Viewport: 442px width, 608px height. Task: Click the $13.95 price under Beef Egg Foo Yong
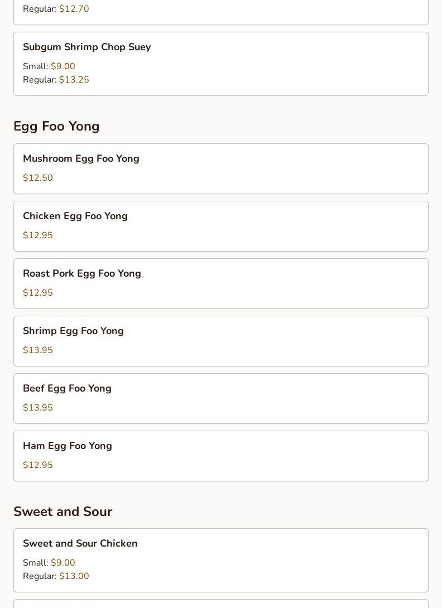[38, 408]
